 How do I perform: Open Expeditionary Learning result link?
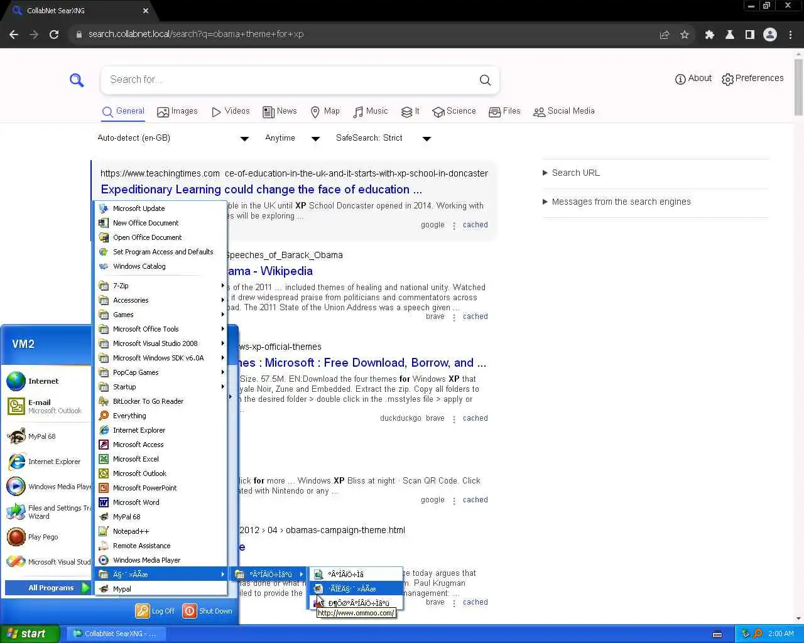[261, 190]
